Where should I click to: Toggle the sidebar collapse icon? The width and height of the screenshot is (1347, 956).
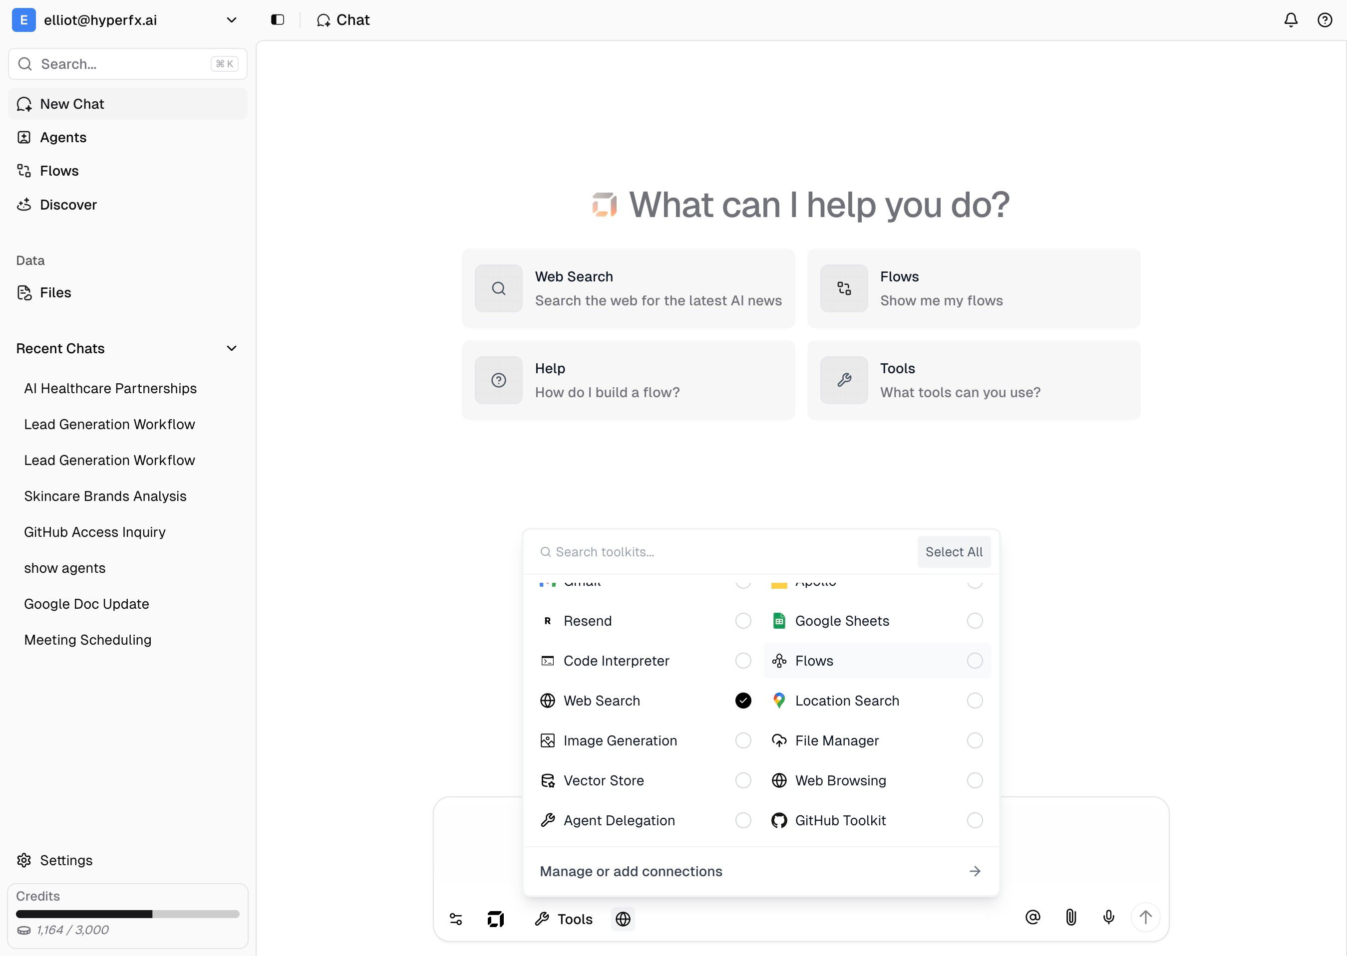click(x=278, y=20)
